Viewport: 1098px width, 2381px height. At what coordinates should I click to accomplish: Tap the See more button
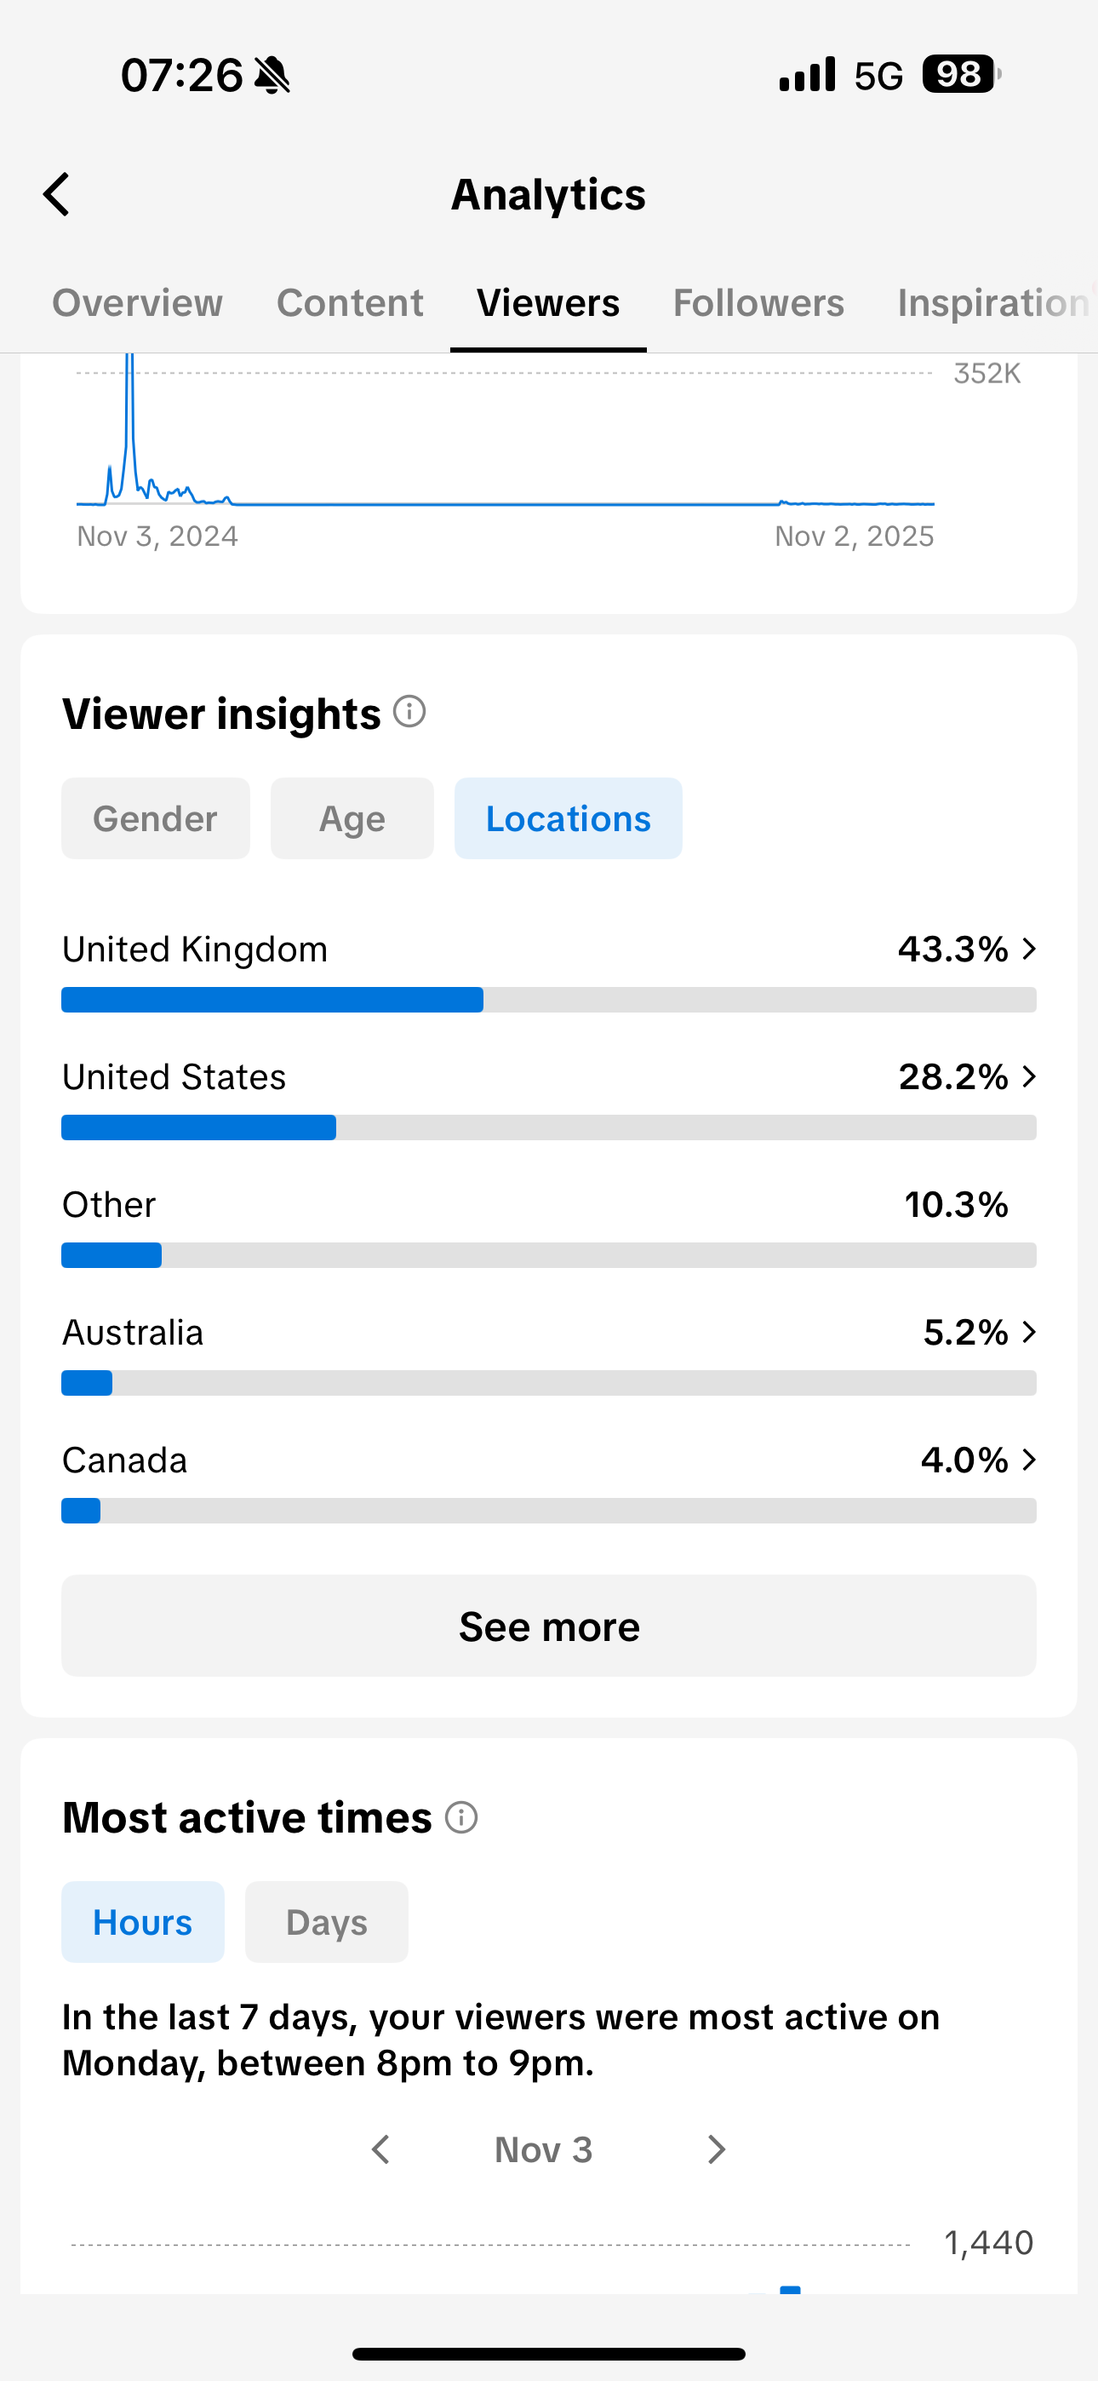pos(549,1626)
